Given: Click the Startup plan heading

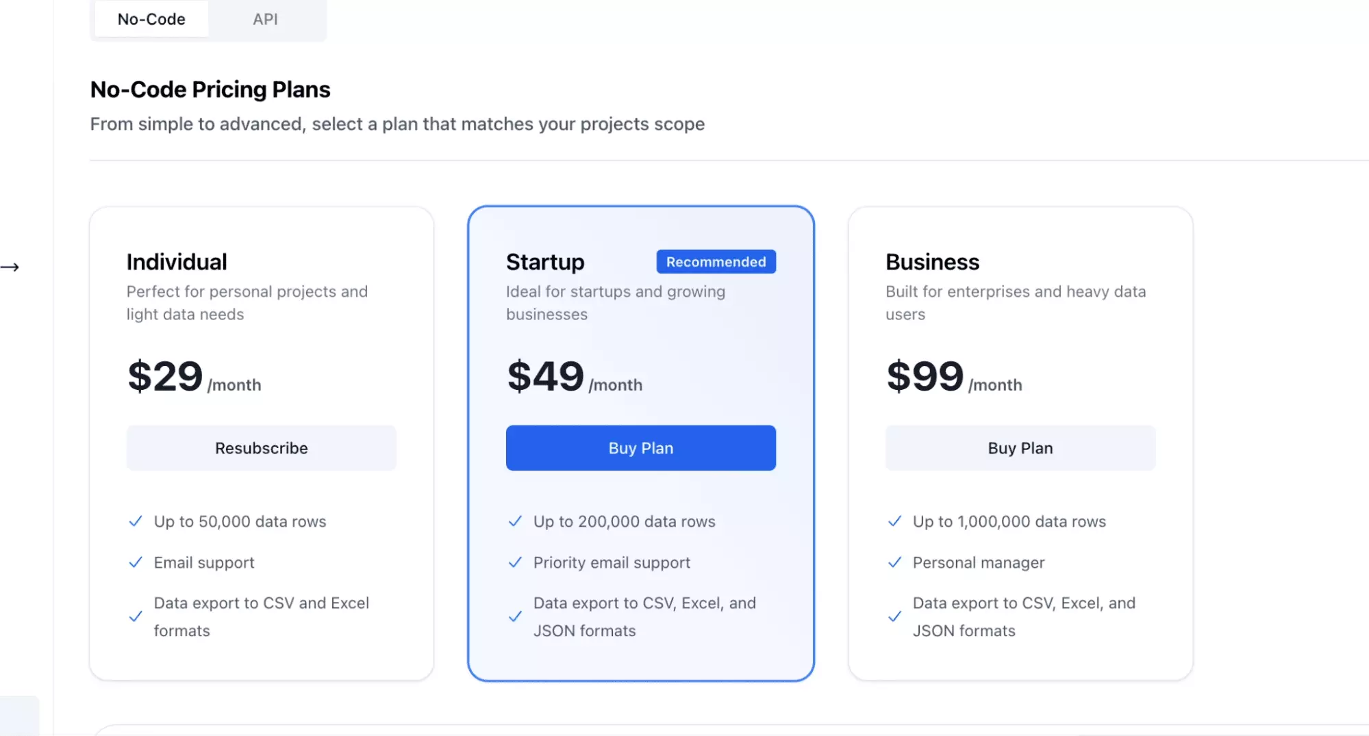Looking at the screenshot, I should pos(545,262).
